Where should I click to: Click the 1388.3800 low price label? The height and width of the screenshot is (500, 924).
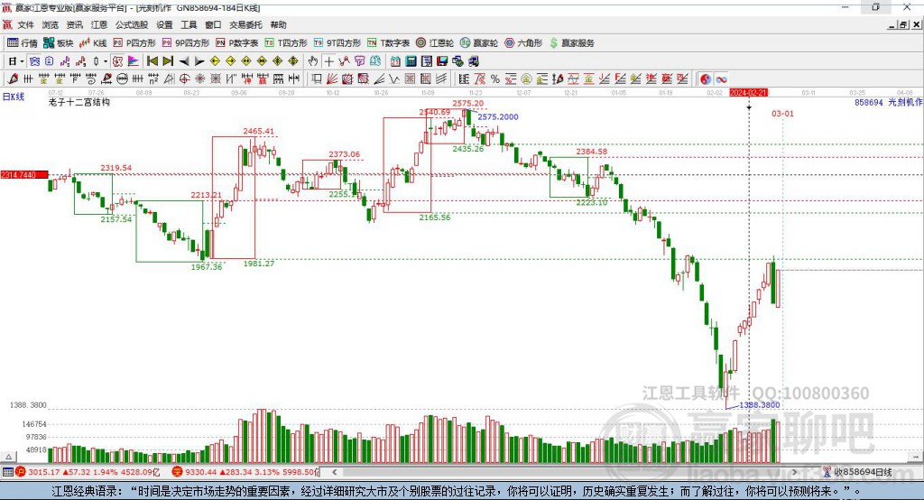(760, 405)
